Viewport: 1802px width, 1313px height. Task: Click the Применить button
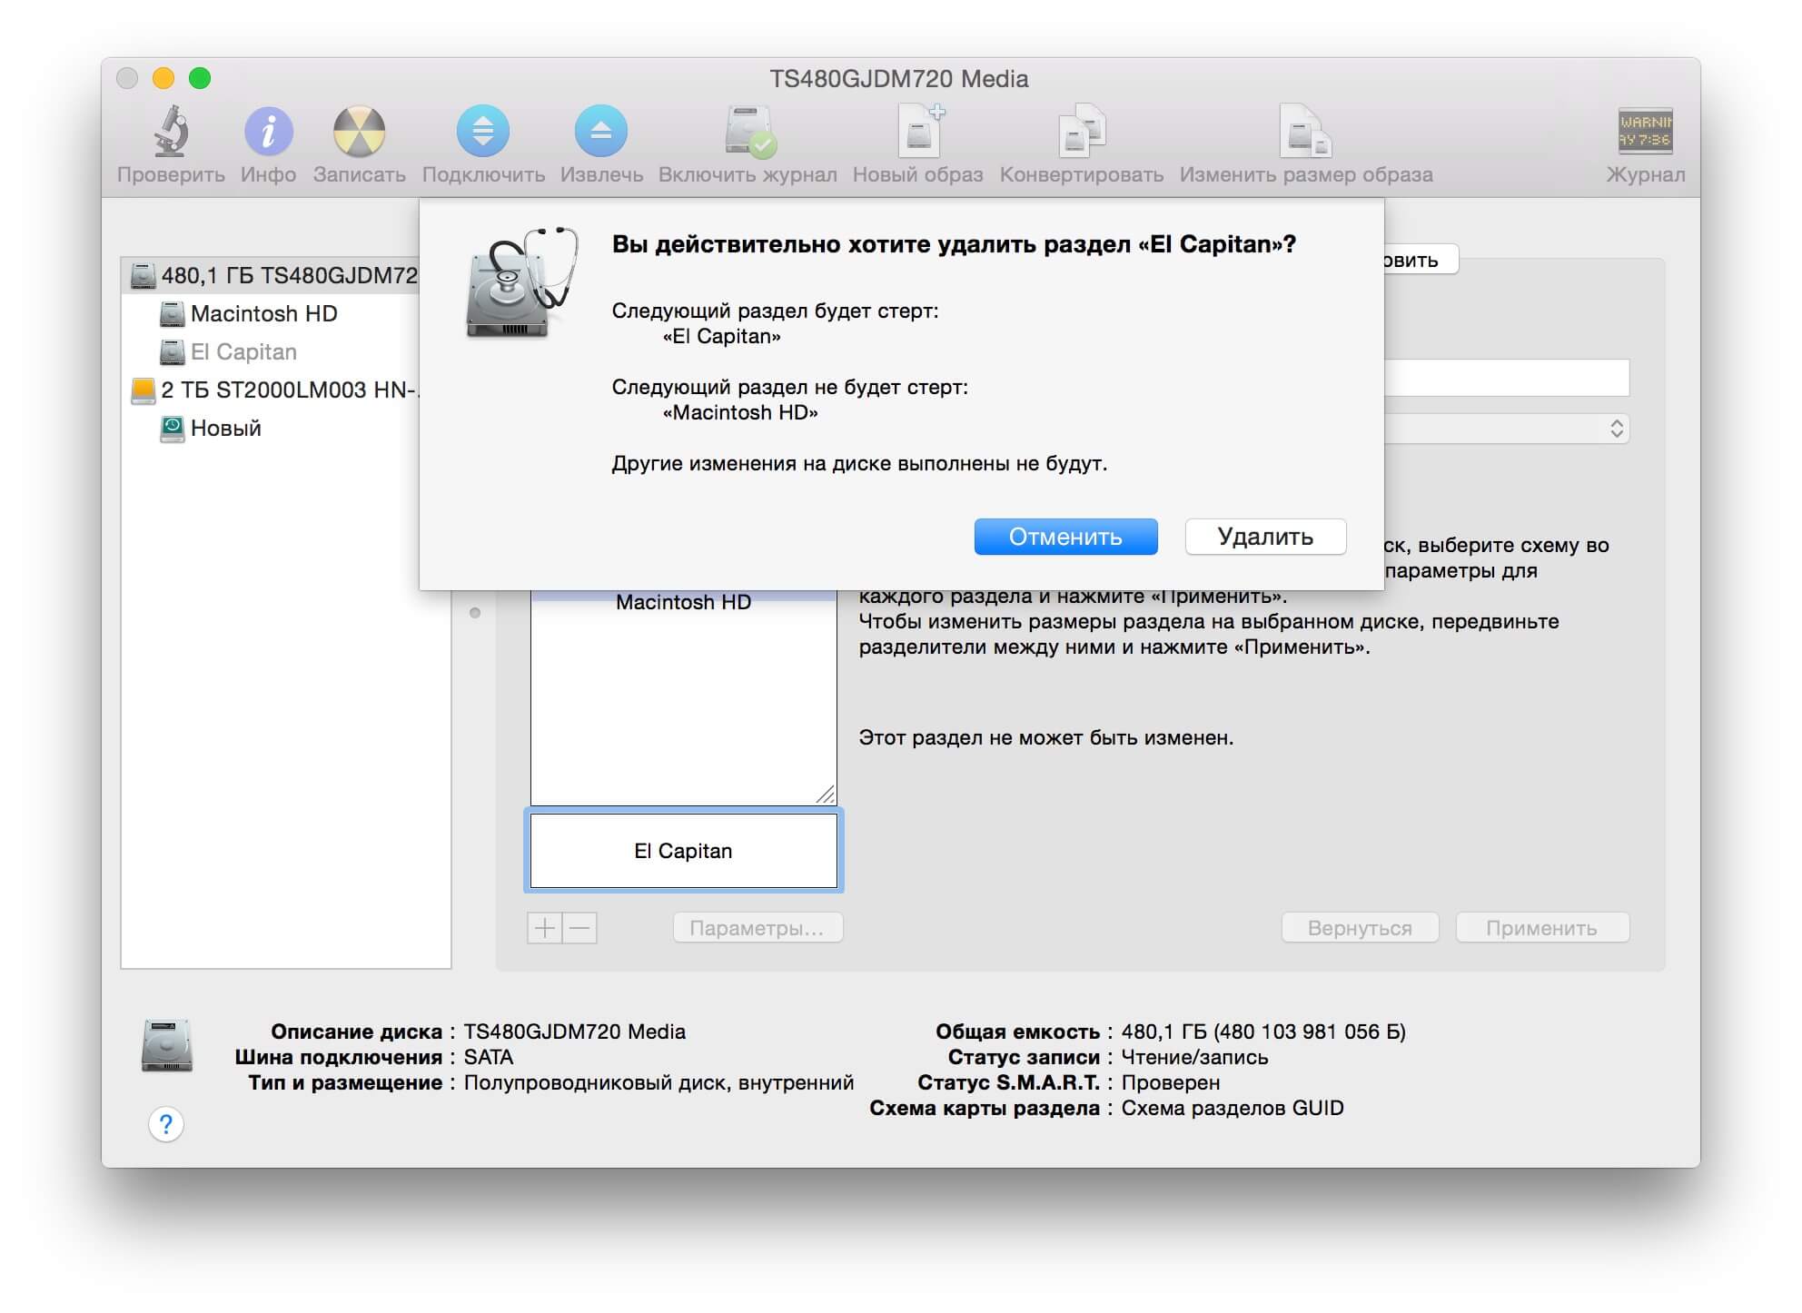tap(1542, 928)
